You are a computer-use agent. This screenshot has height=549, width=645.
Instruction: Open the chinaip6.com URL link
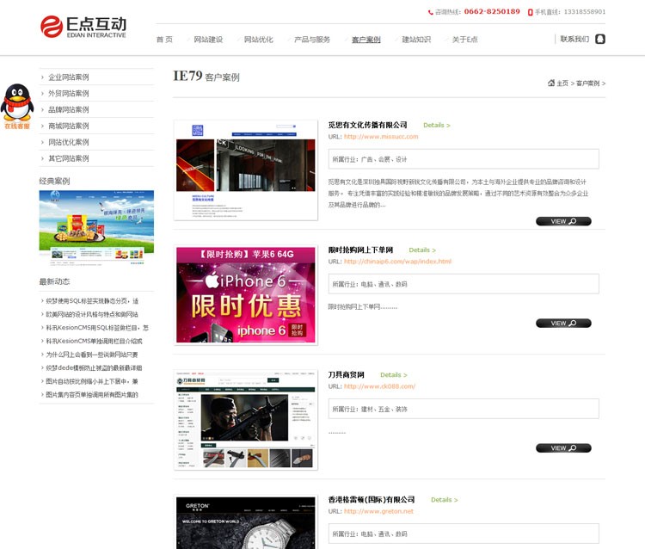point(397,262)
